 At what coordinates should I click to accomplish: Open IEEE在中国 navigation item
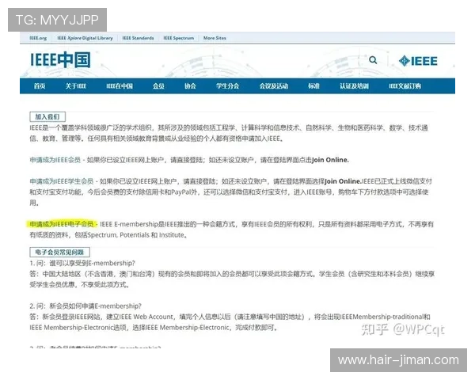click(120, 86)
